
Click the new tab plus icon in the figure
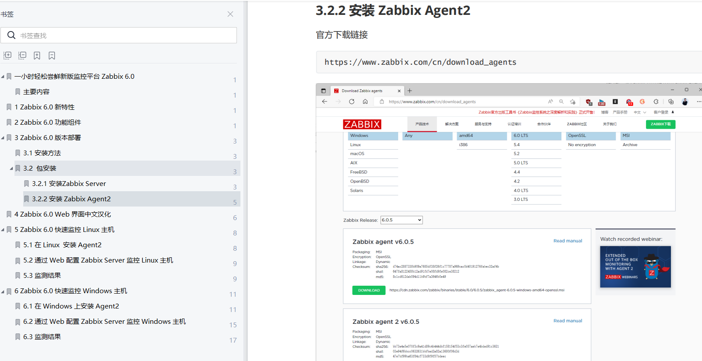pyautogui.click(x=410, y=91)
